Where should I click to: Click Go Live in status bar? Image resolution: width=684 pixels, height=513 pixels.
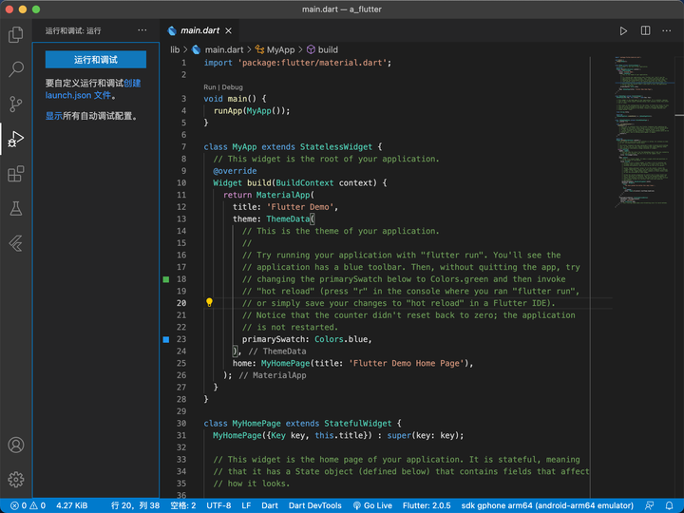pos(372,505)
